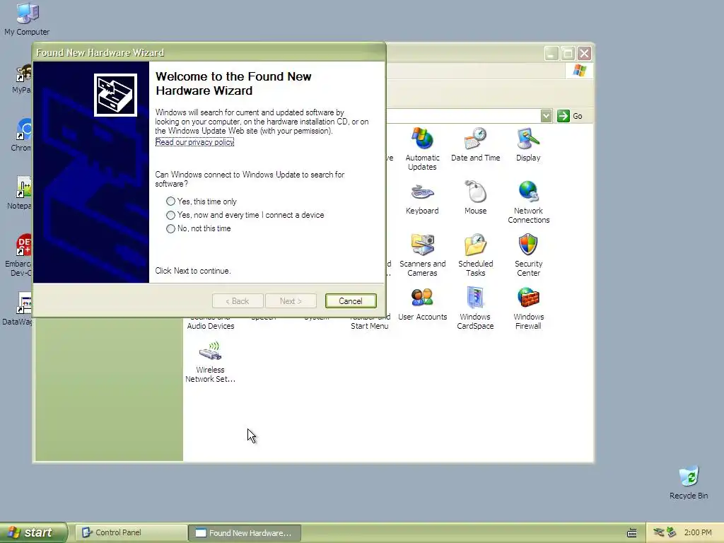Open Keyboard settings in Control Panel
724x543 pixels.
[422, 198]
